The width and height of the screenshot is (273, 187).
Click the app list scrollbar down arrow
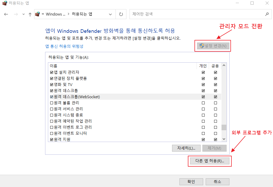(224, 139)
